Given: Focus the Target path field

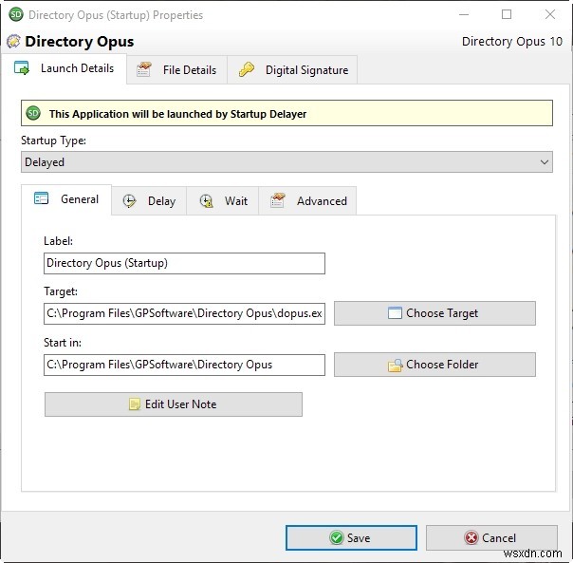Looking at the screenshot, I should click(x=184, y=313).
